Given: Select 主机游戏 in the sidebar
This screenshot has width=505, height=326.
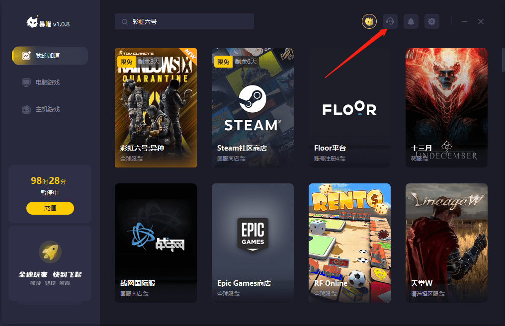Looking at the screenshot, I should [47, 109].
